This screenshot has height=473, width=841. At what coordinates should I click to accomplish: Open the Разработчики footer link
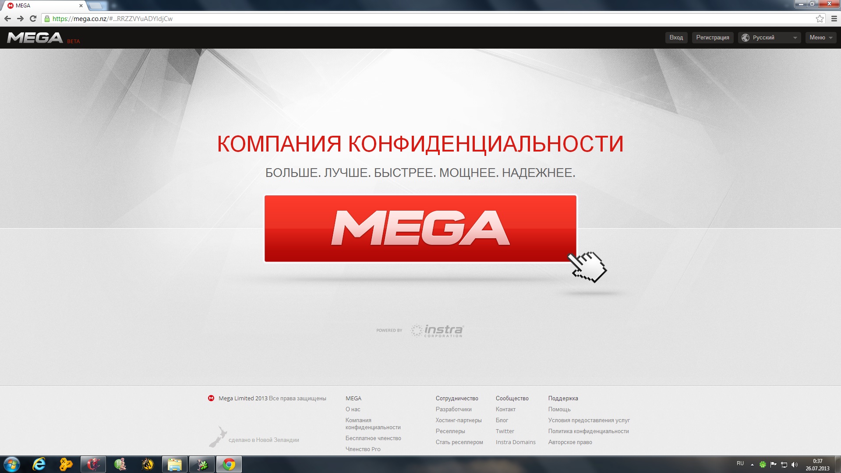coord(454,409)
